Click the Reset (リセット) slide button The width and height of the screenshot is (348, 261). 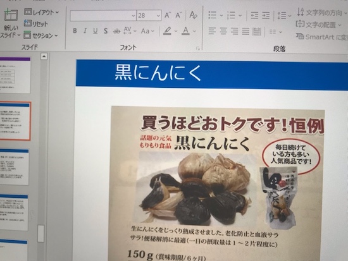(35, 23)
